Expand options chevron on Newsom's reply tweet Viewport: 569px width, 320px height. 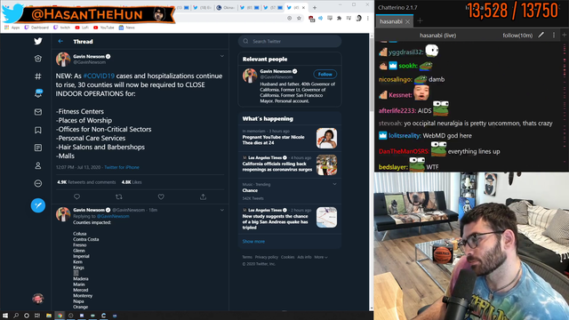click(x=221, y=210)
